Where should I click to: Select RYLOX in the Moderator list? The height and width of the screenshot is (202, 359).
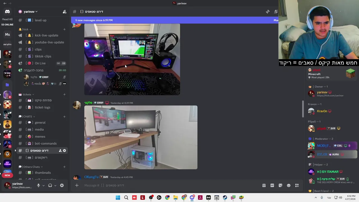pyautogui.click(x=332, y=154)
